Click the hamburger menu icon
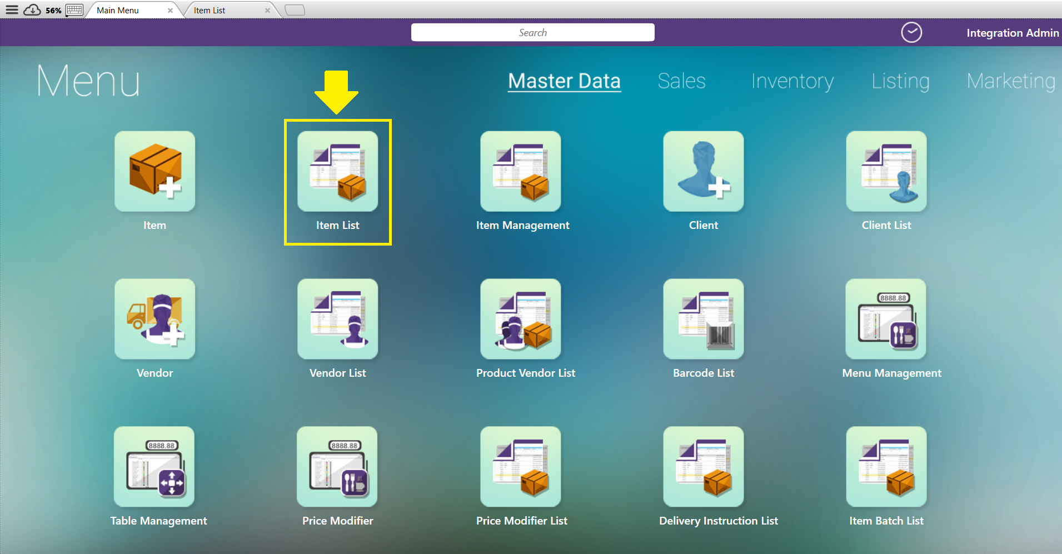The width and height of the screenshot is (1062, 554). pyautogui.click(x=12, y=10)
